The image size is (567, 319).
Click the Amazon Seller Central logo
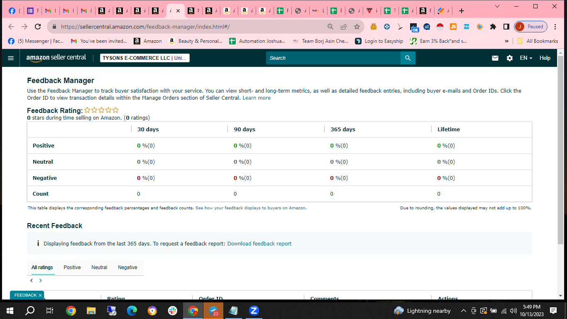[x=56, y=58]
